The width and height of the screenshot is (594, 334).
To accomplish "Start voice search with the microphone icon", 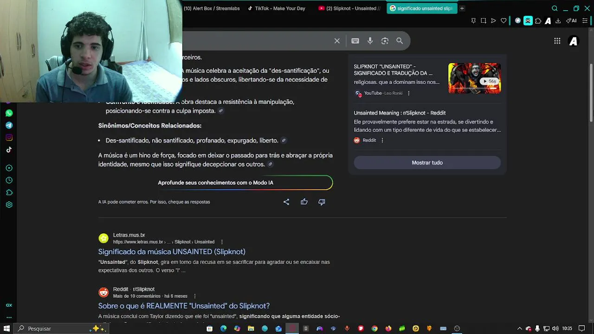I will pos(370,41).
